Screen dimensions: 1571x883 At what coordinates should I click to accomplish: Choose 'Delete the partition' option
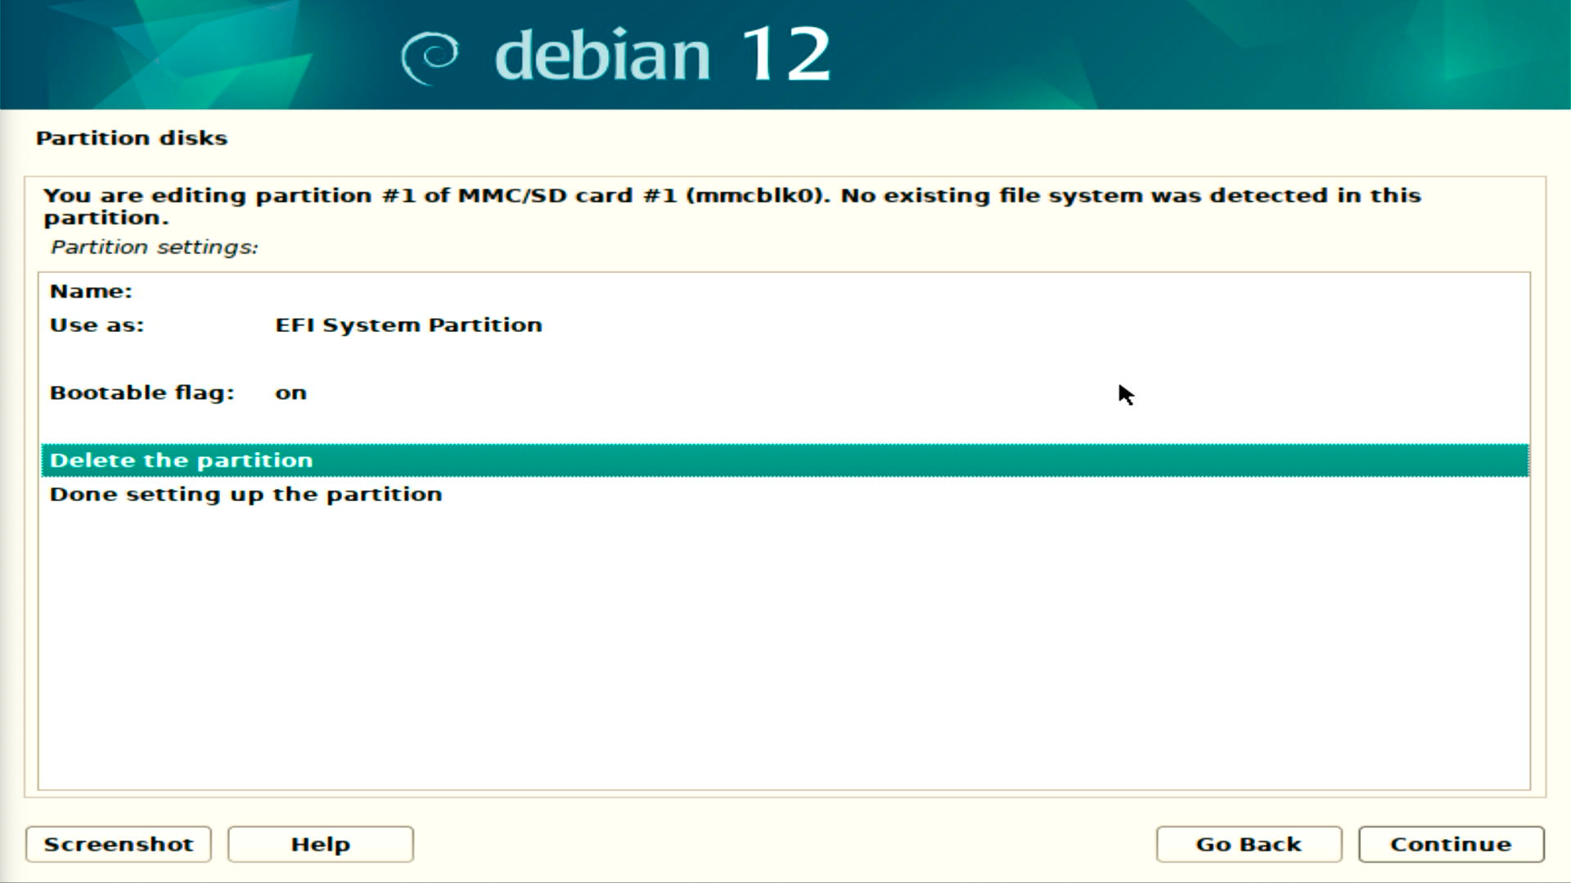click(785, 460)
